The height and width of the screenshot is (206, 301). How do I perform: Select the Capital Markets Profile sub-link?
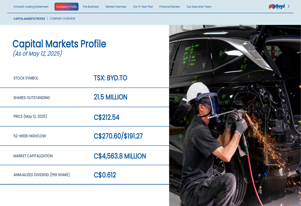[x=29, y=19]
